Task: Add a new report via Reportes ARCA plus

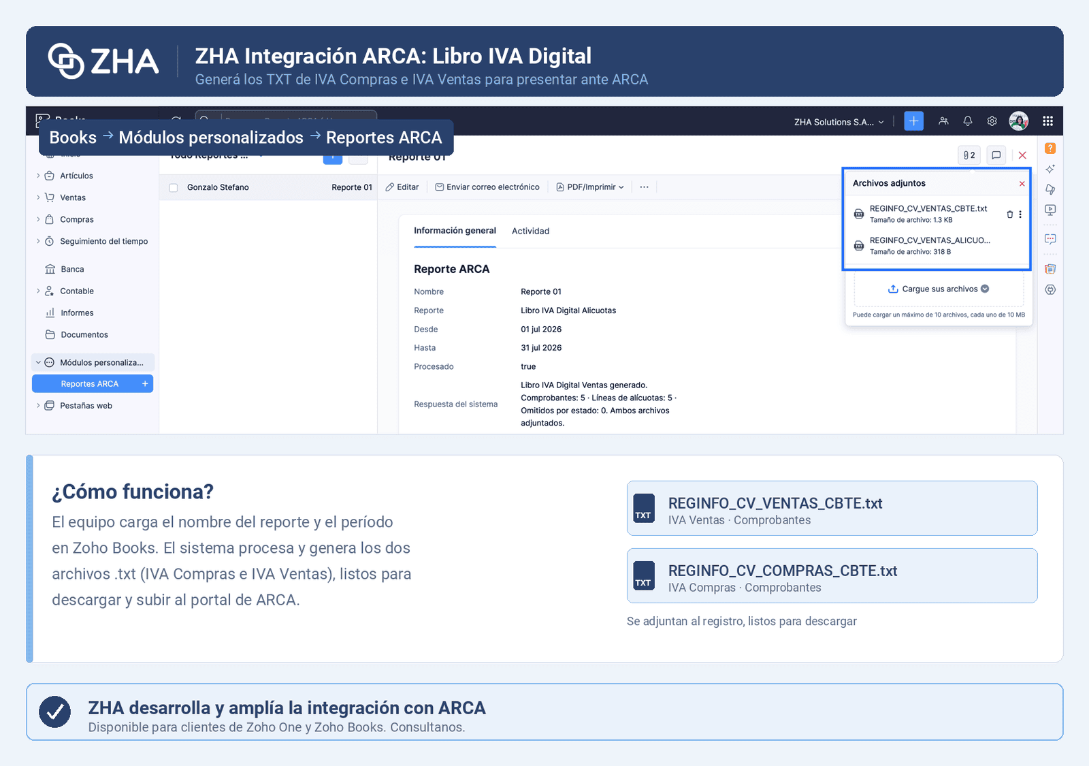Action: tap(145, 384)
